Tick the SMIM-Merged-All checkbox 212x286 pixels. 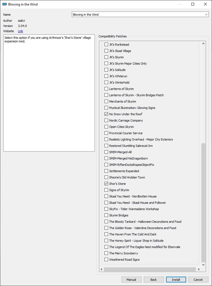(x=106, y=152)
